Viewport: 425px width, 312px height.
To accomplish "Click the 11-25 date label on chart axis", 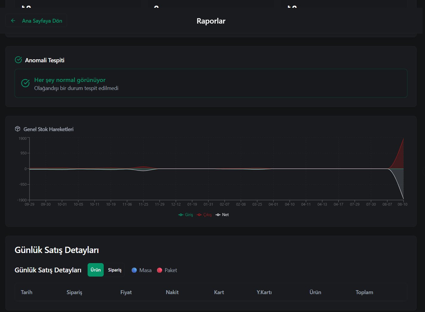I will (143, 204).
